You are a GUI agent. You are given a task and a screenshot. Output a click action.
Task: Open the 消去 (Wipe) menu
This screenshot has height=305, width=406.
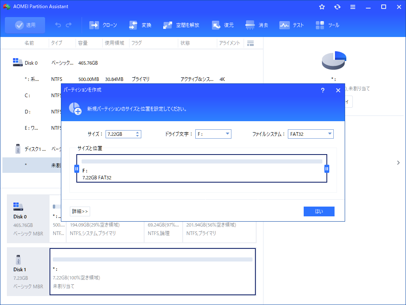(x=257, y=25)
